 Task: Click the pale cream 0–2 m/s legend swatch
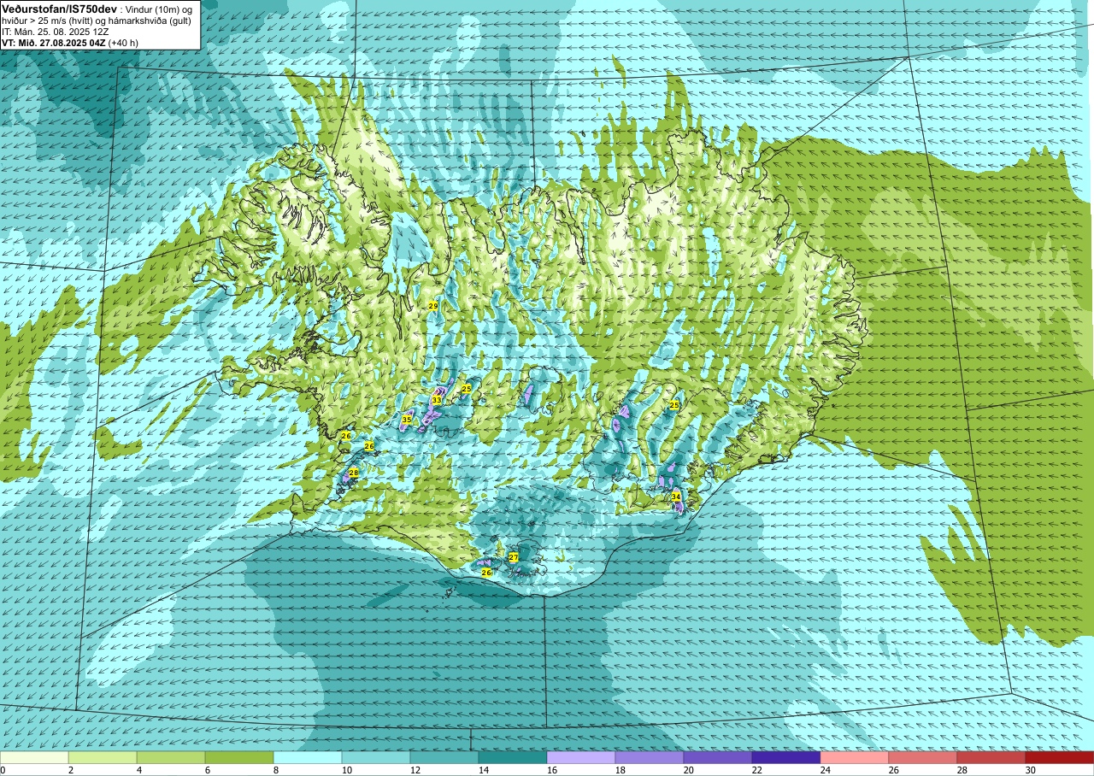point(34,757)
